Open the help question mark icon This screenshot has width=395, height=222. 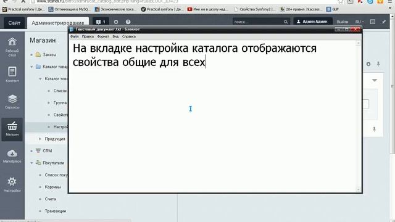pyautogui.click(x=128, y=22)
